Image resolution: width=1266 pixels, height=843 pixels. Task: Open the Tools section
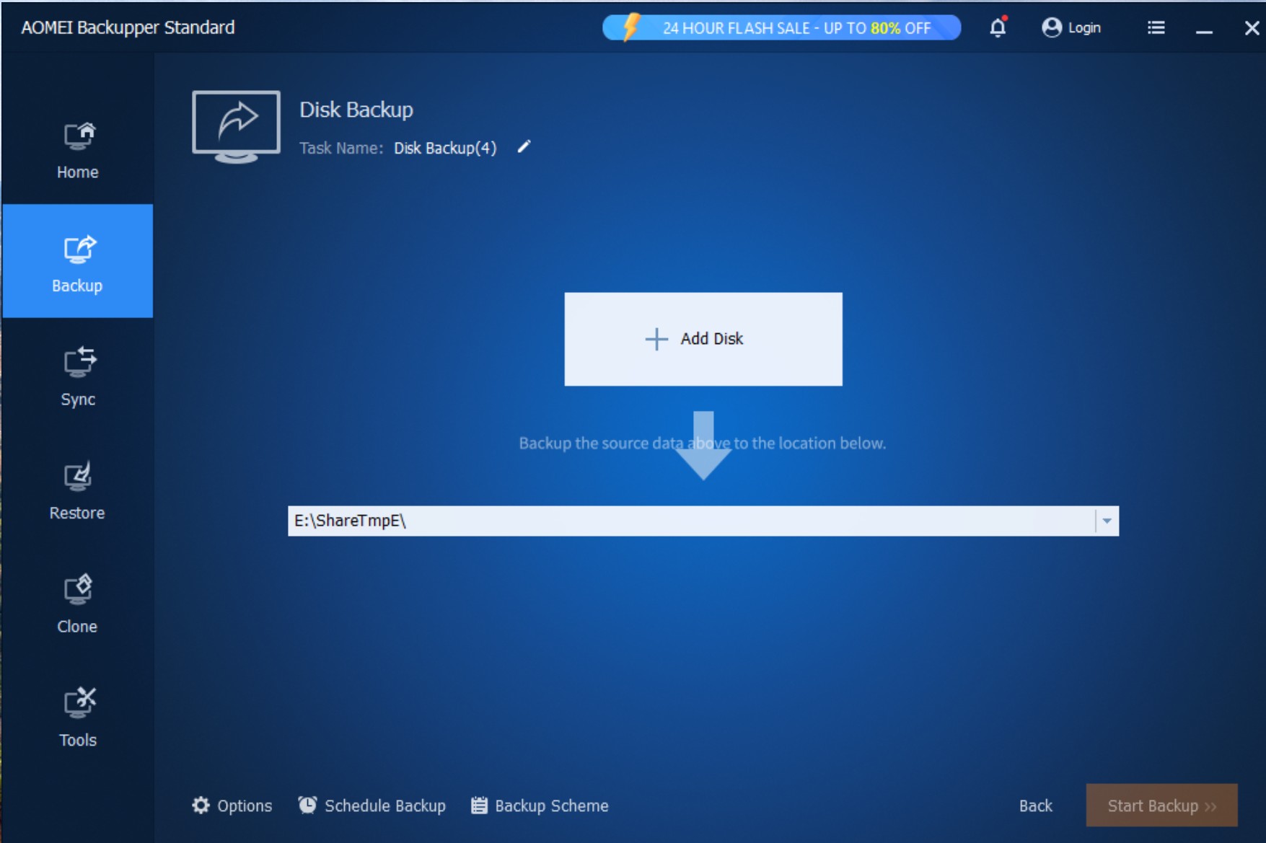tap(78, 718)
